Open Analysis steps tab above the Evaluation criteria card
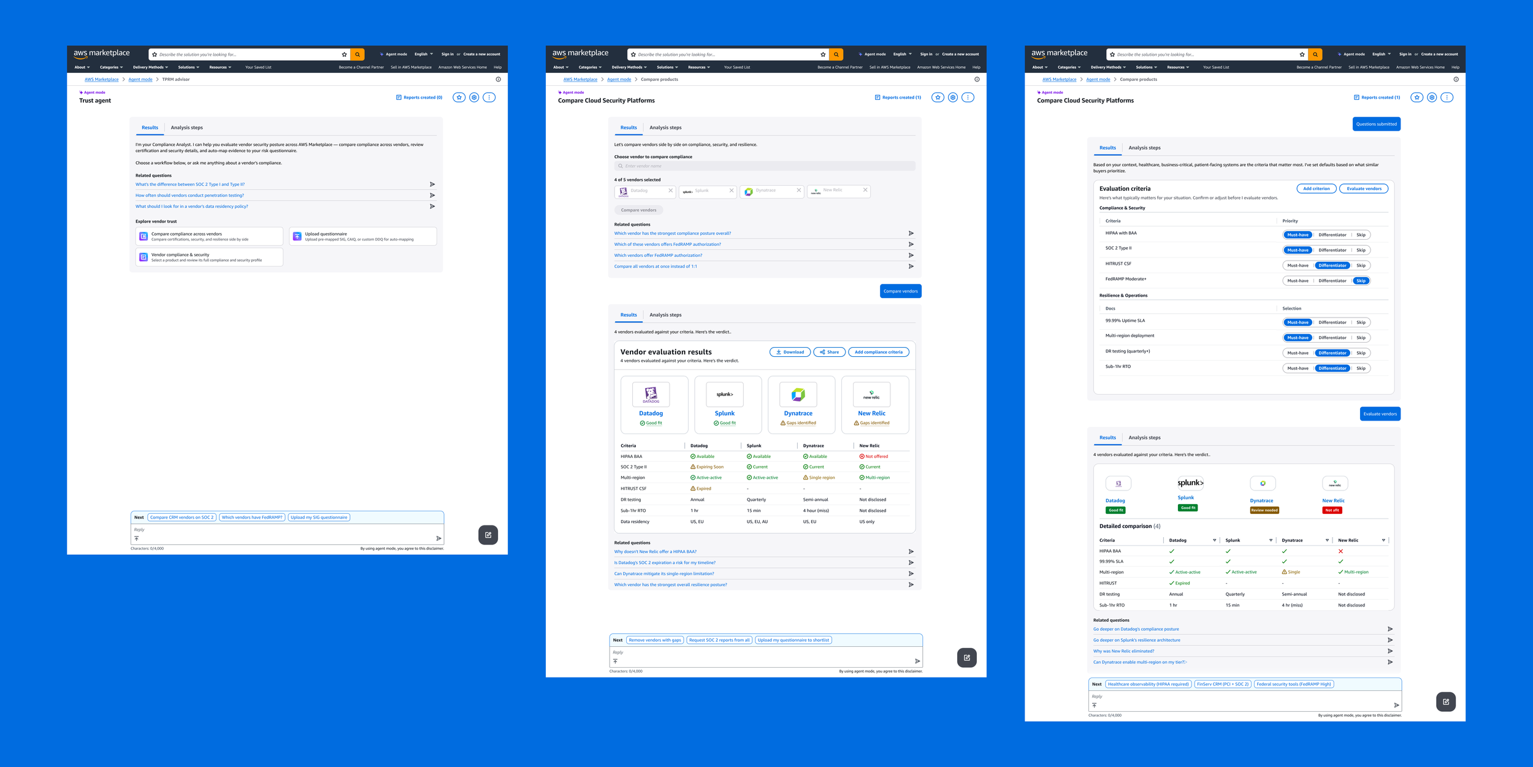This screenshot has width=1533, height=767. [x=1144, y=148]
